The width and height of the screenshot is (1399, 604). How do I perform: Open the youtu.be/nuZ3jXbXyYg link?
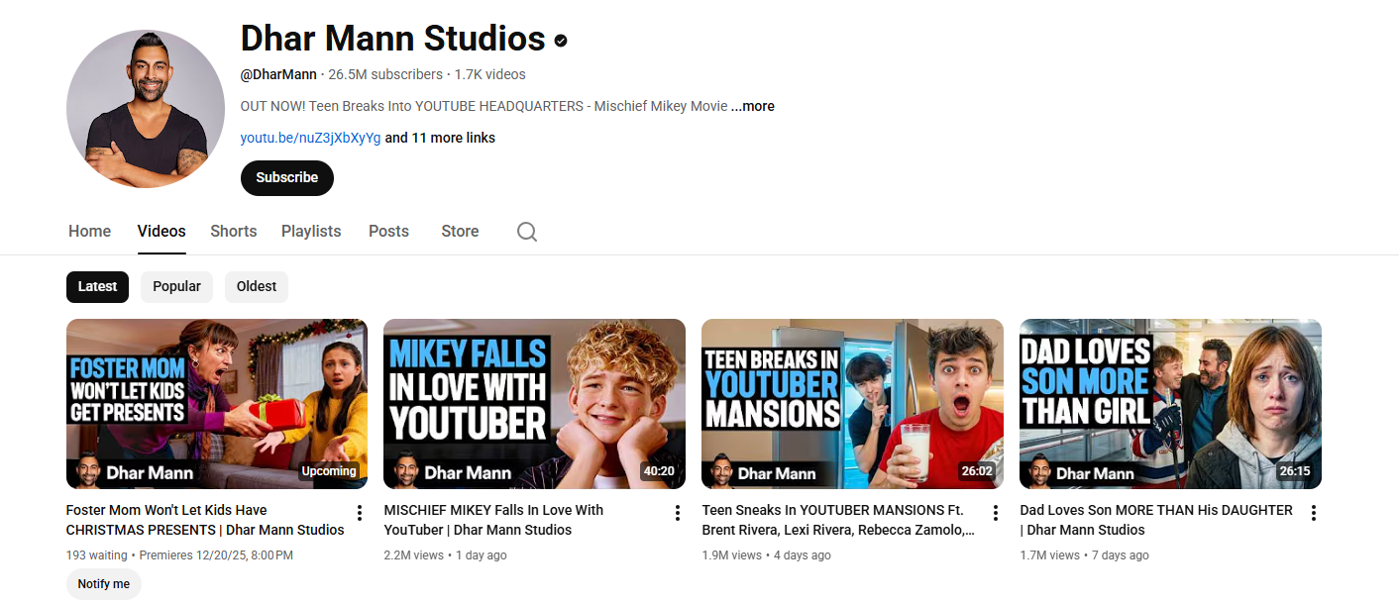(310, 138)
